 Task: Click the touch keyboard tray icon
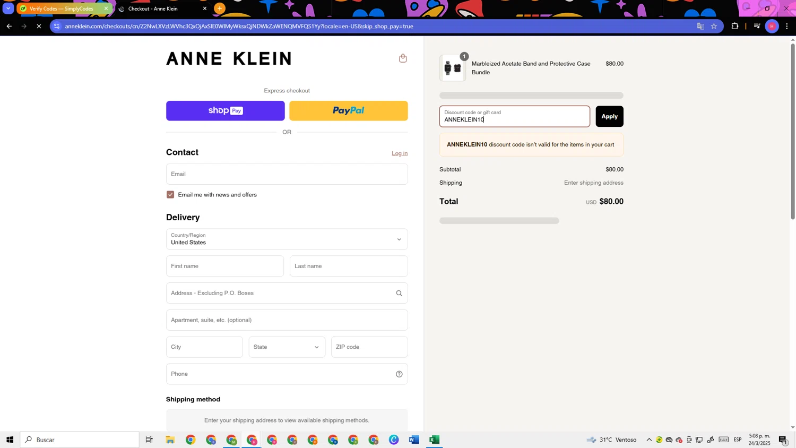click(724, 440)
